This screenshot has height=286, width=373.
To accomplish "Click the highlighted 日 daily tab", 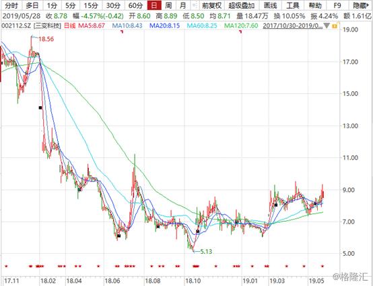I will 154,5.
